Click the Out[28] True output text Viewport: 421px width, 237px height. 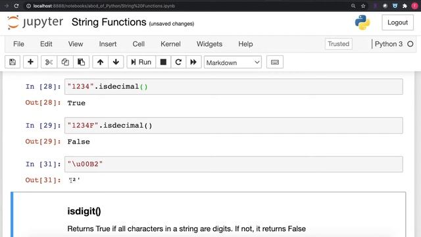76,103
